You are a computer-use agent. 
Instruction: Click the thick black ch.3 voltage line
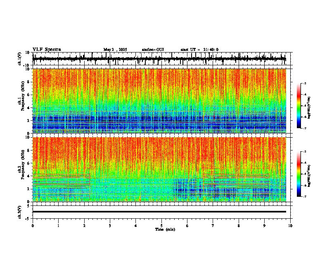click(x=159, y=212)
